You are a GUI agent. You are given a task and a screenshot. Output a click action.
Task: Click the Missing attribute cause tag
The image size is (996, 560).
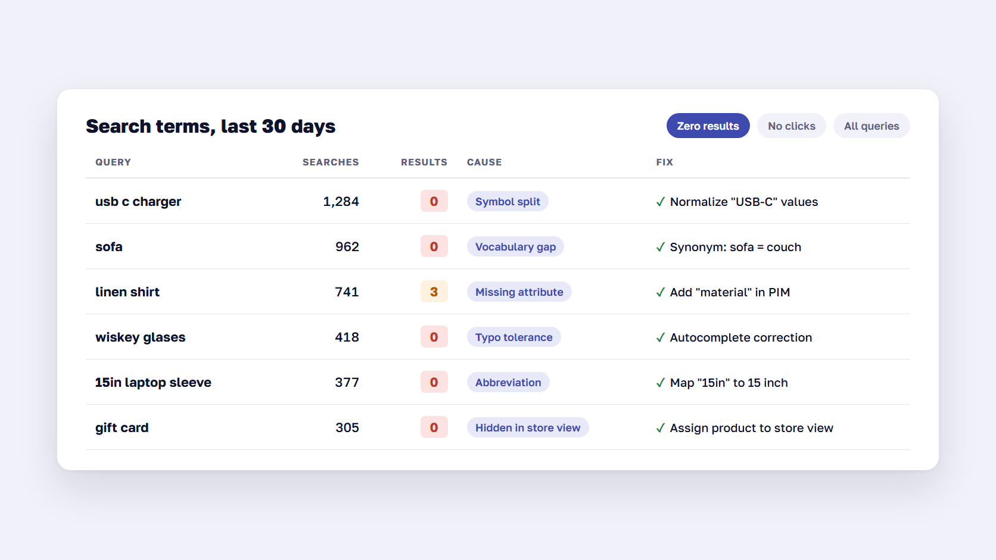[519, 292]
